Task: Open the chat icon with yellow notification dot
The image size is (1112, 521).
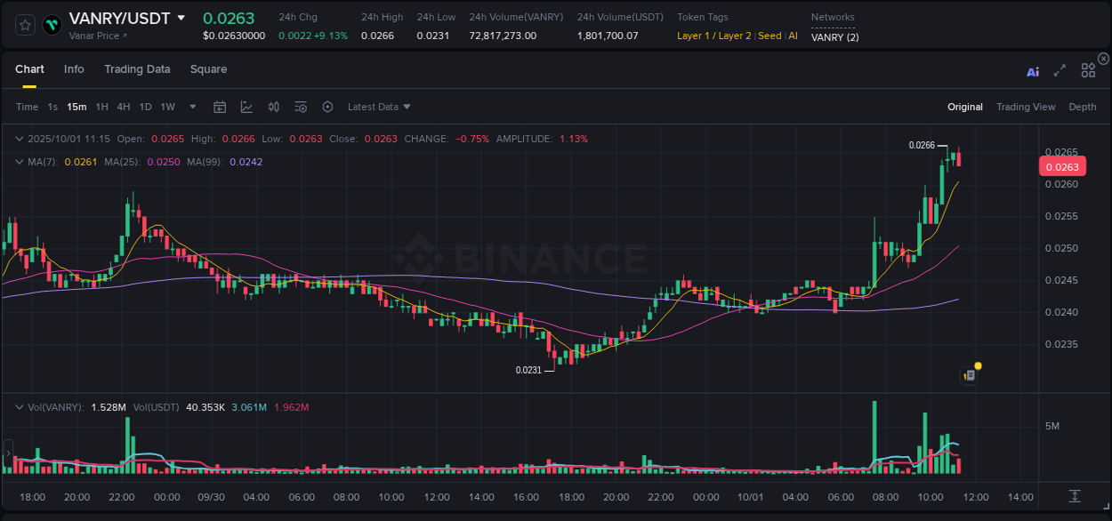Action: pyautogui.click(x=969, y=374)
